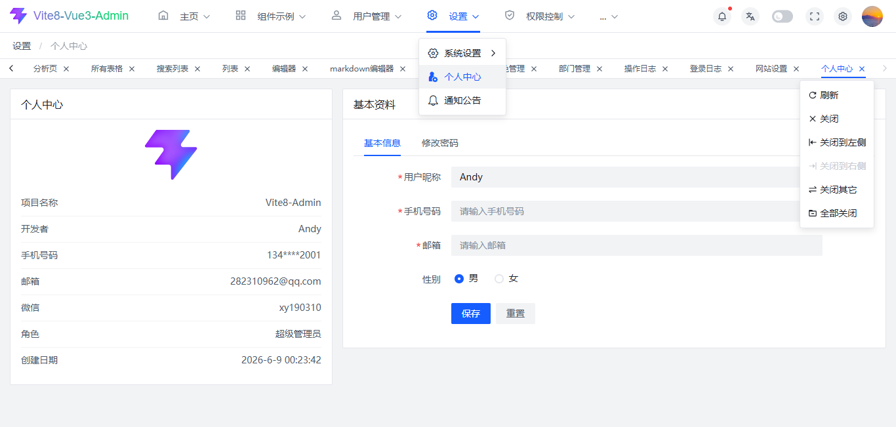Open the user avatar menu
The width and height of the screenshot is (896, 427).
click(x=872, y=16)
